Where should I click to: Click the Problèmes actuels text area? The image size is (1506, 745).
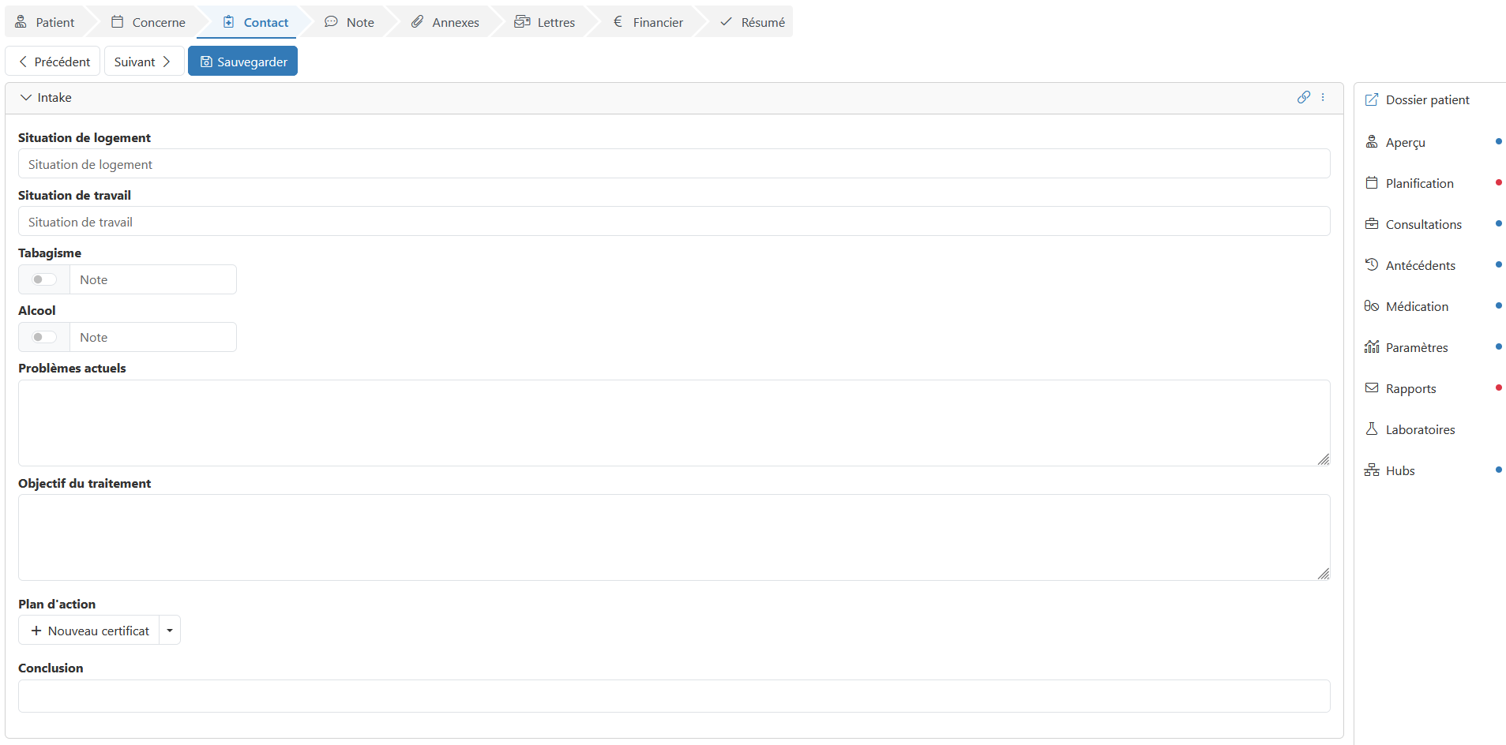[674, 423]
